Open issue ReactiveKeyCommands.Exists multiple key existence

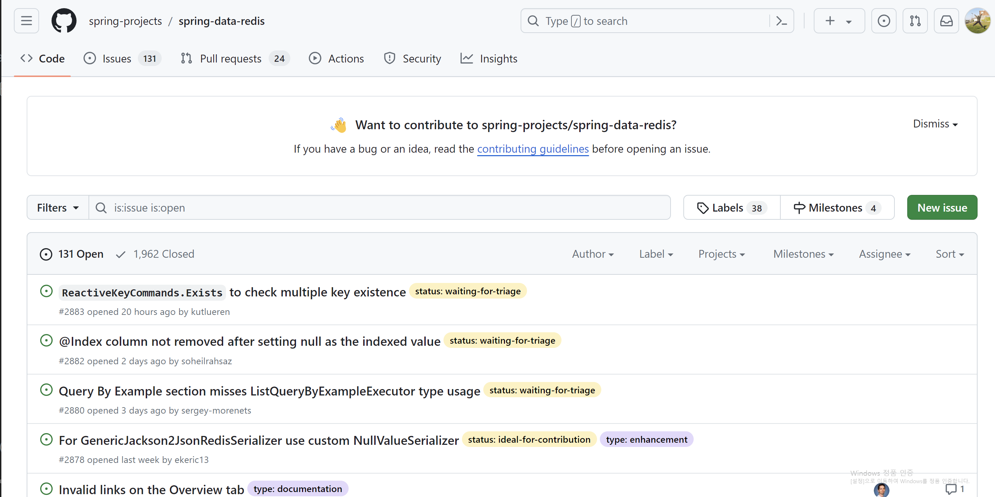coord(232,292)
